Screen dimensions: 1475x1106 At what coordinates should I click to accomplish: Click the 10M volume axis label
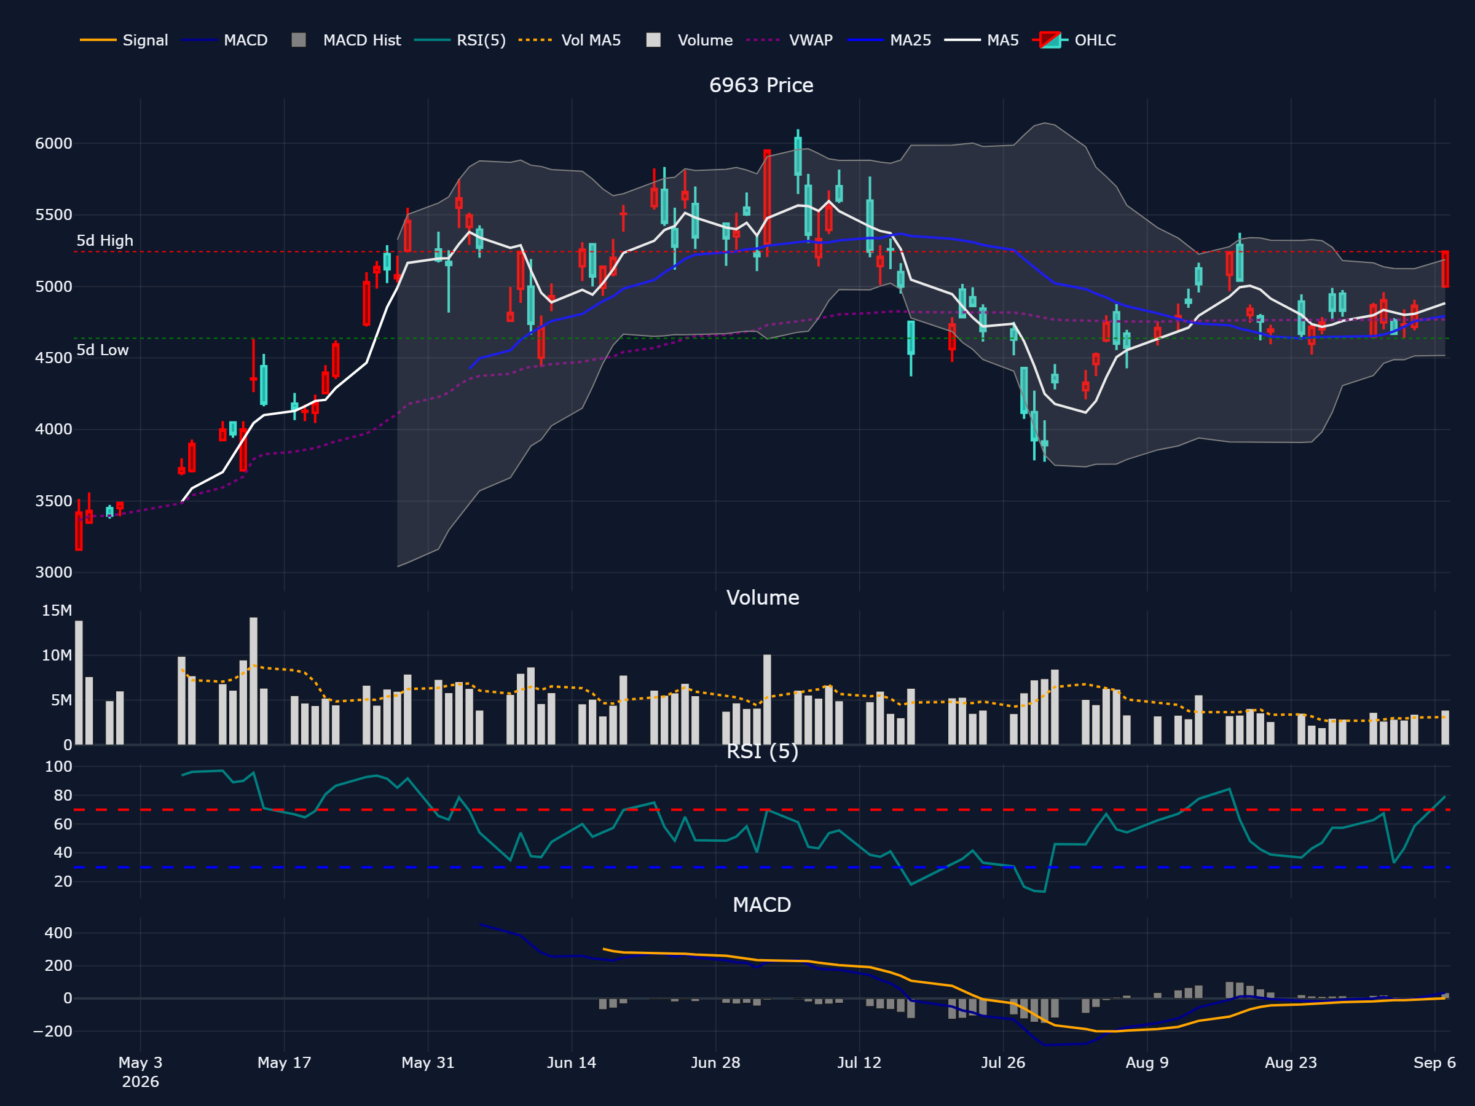click(x=57, y=656)
